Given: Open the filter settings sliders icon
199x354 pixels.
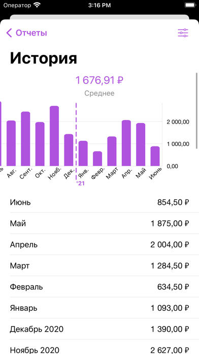Looking at the screenshot, I should [183, 33].
